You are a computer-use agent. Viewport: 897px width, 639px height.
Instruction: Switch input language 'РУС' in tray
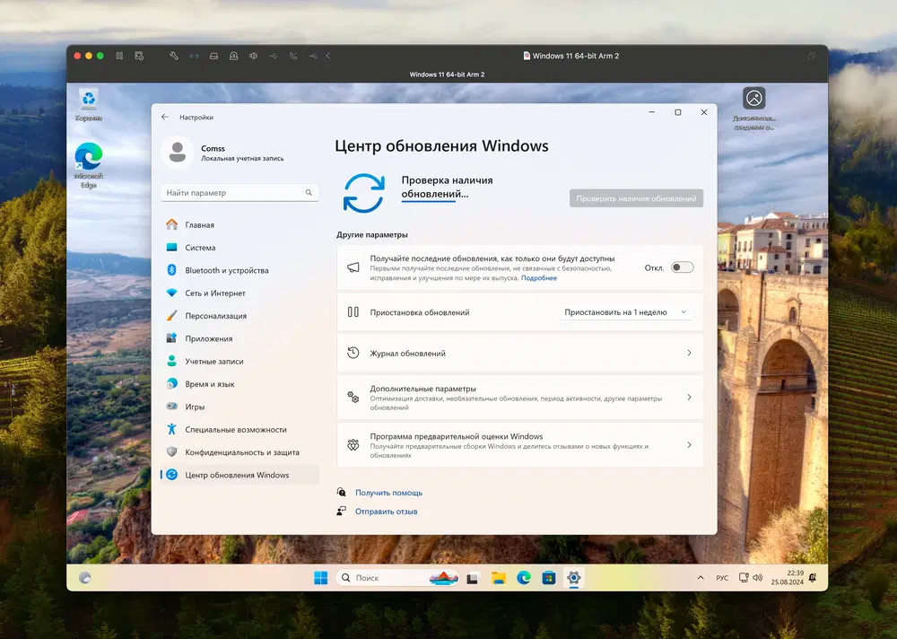coord(722,578)
